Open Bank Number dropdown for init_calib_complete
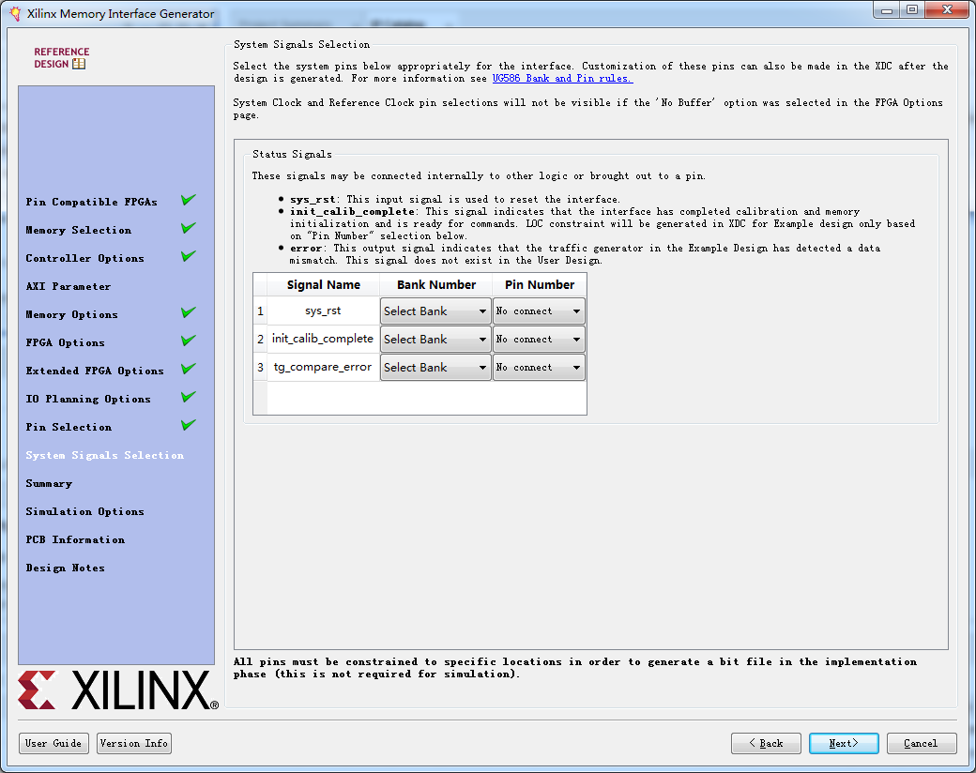Screen dimensions: 976x773 (x=435, y=340)
